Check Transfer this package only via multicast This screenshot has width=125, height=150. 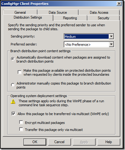21,129
